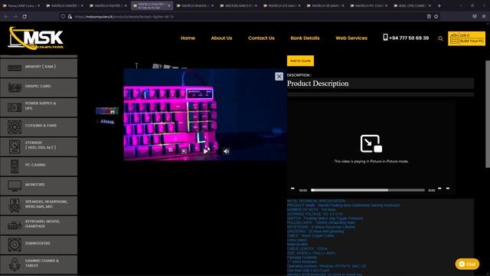The height and width of the screenshot is (276, 490).
Task: Select the first keyboard product thumbnail
Action: tap(107, 110)
